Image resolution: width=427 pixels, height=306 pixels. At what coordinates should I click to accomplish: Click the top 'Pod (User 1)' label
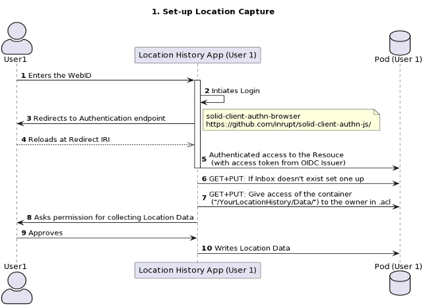click(x=399, y=59)
